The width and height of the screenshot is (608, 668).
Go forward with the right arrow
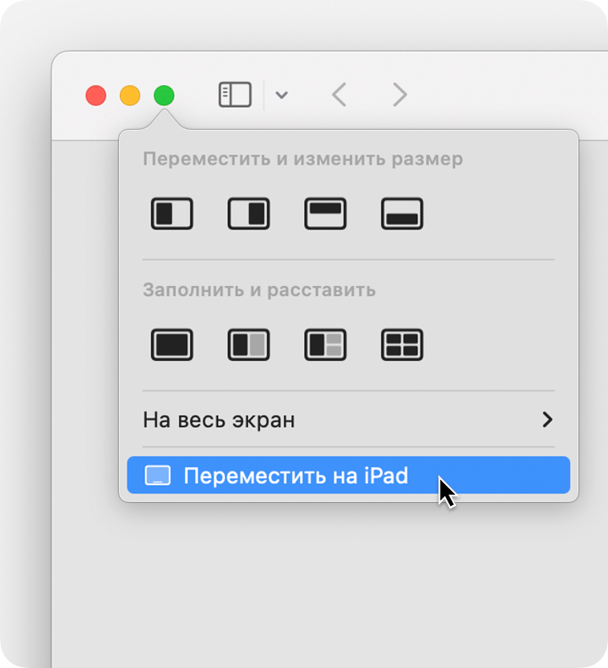click(x=399, y=94)
